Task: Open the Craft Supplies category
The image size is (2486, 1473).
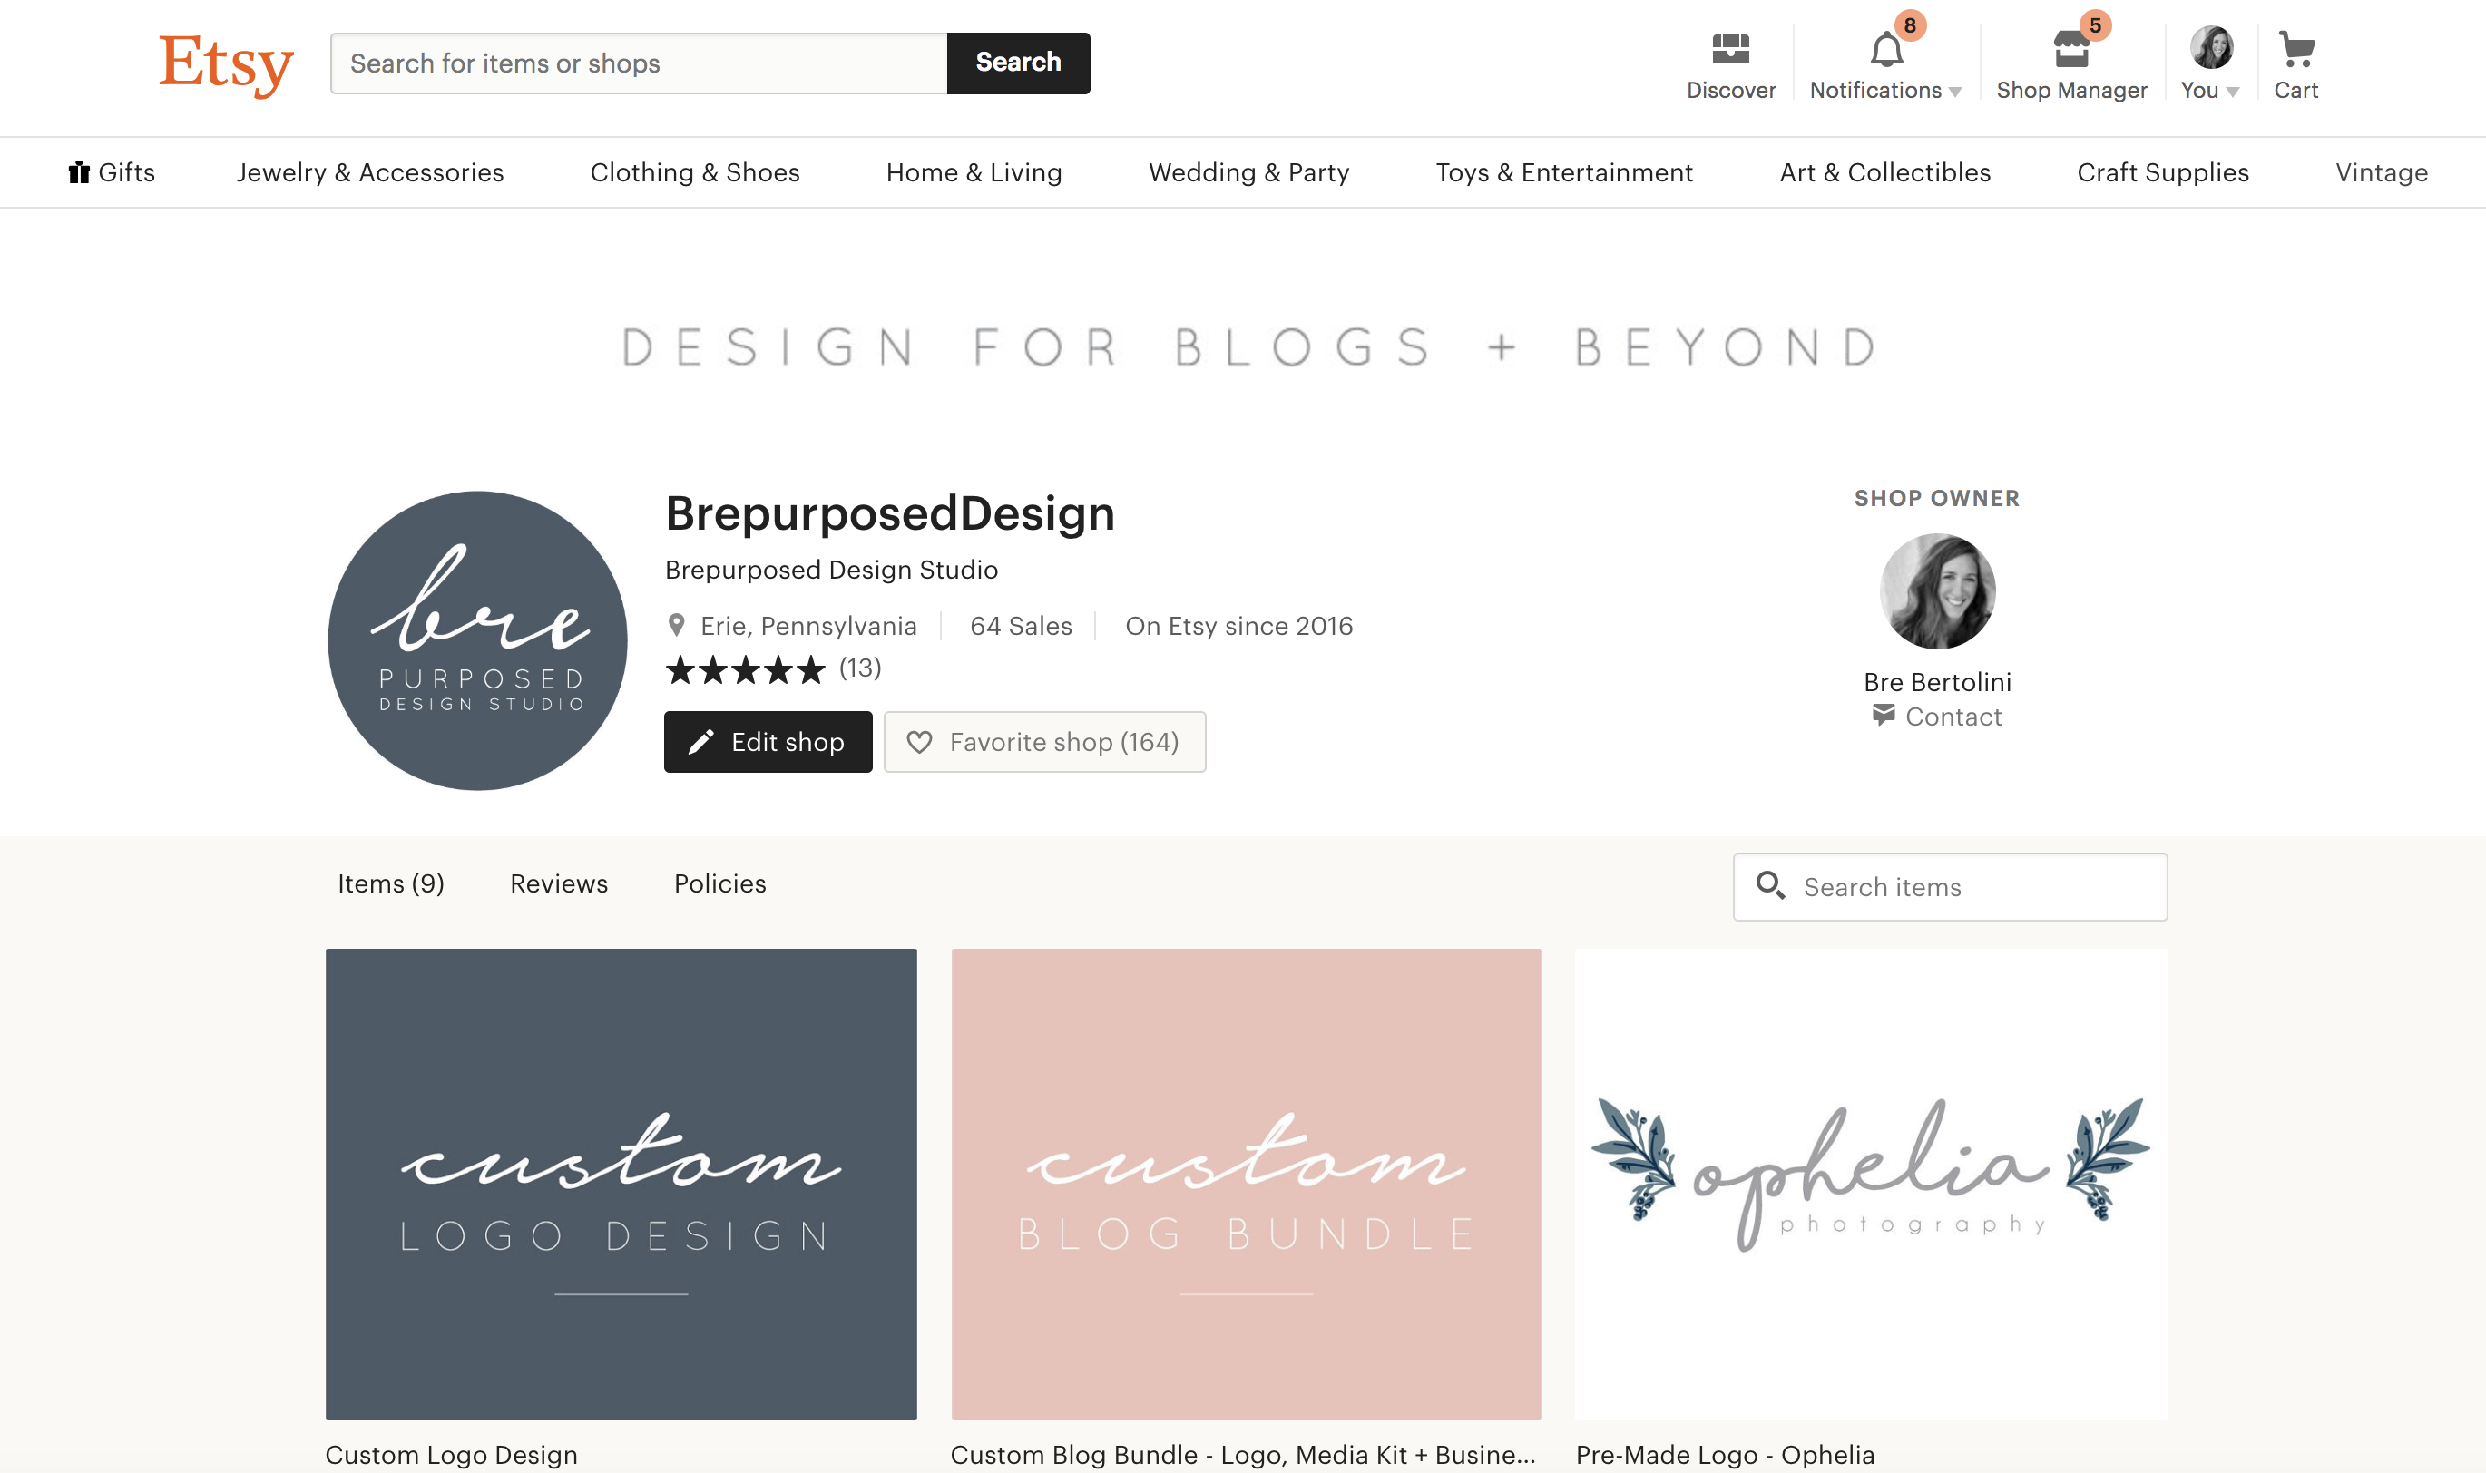Action: (2162, 172)
